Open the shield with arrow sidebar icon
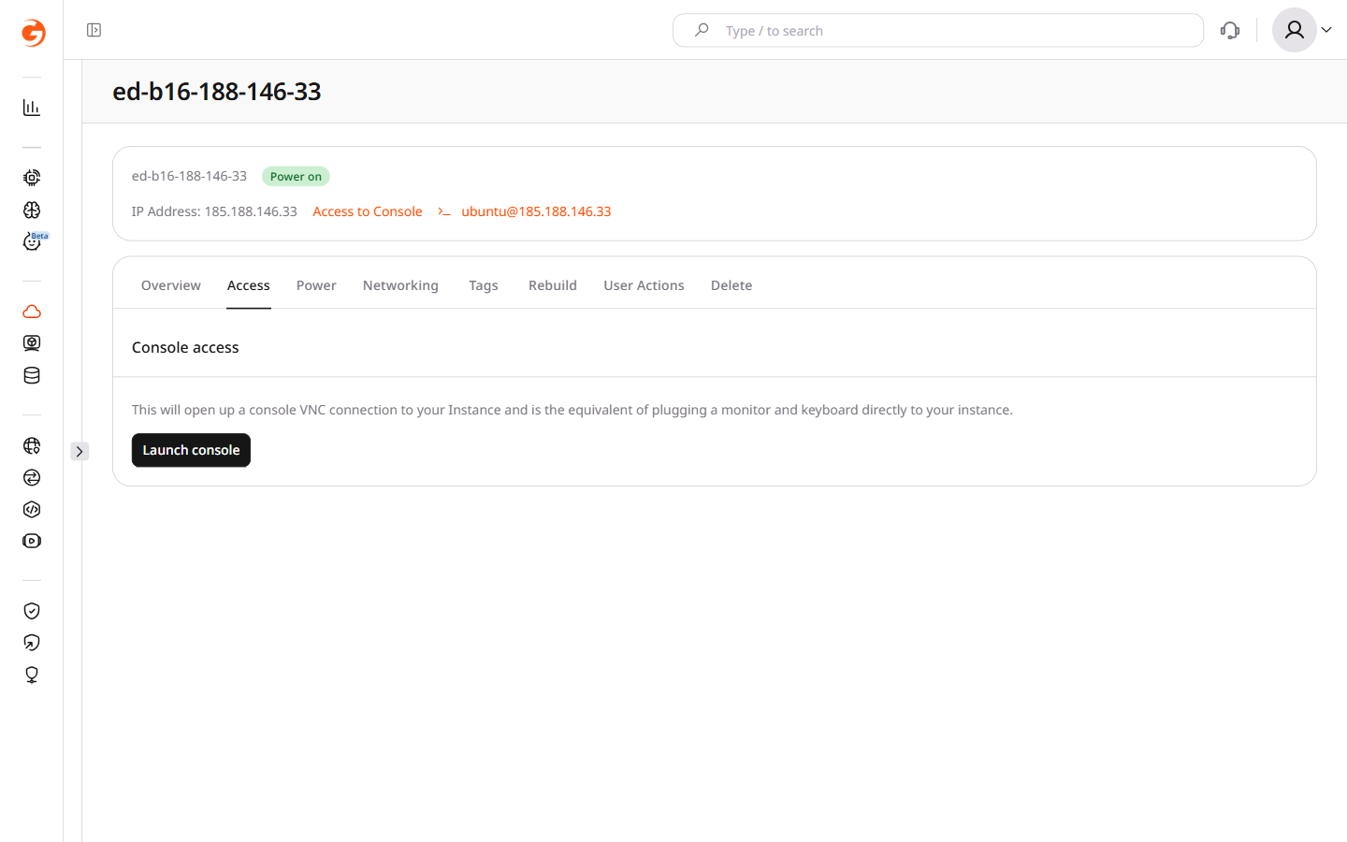Screen dimensions: 1347x842 point(32,643)
